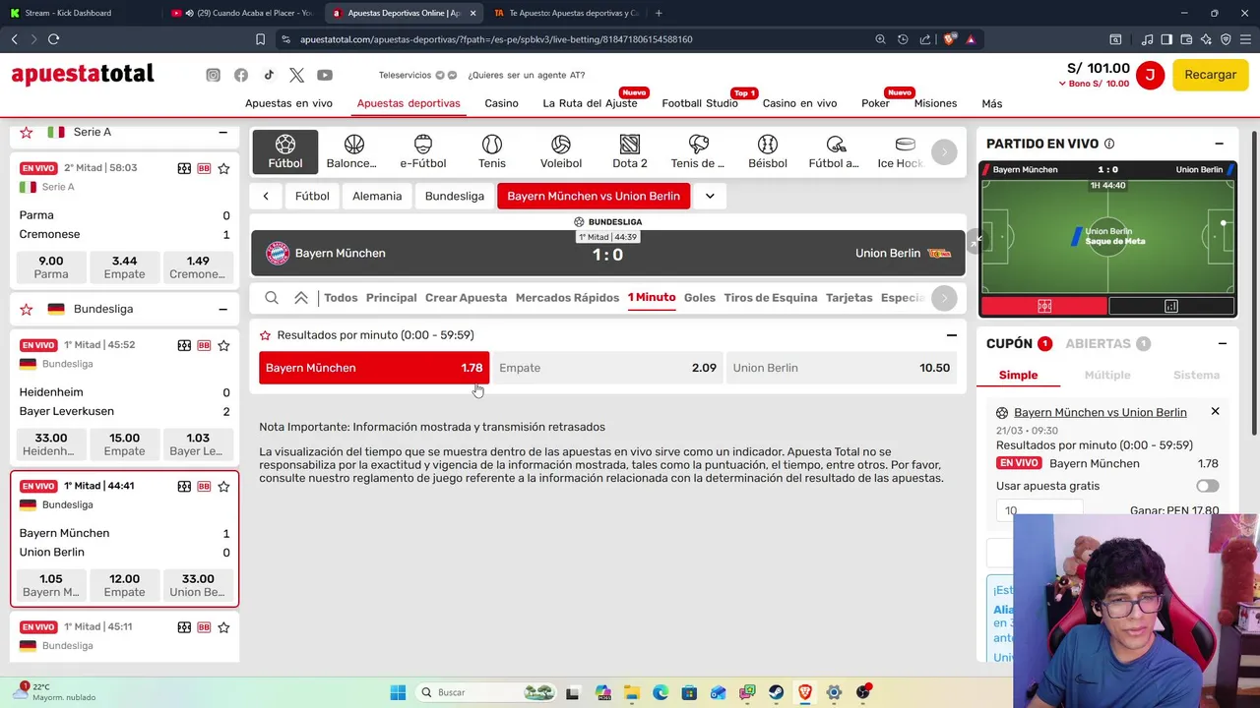Viewport: 1260px width, 708px height.
Task: Open the Más navigation menu
Action: click(991, 103)
